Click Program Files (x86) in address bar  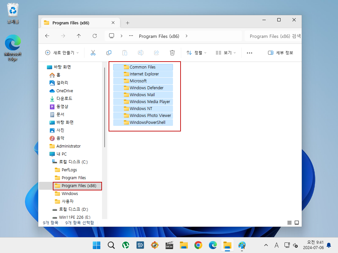pyautogui.click(x=159, y=36)
